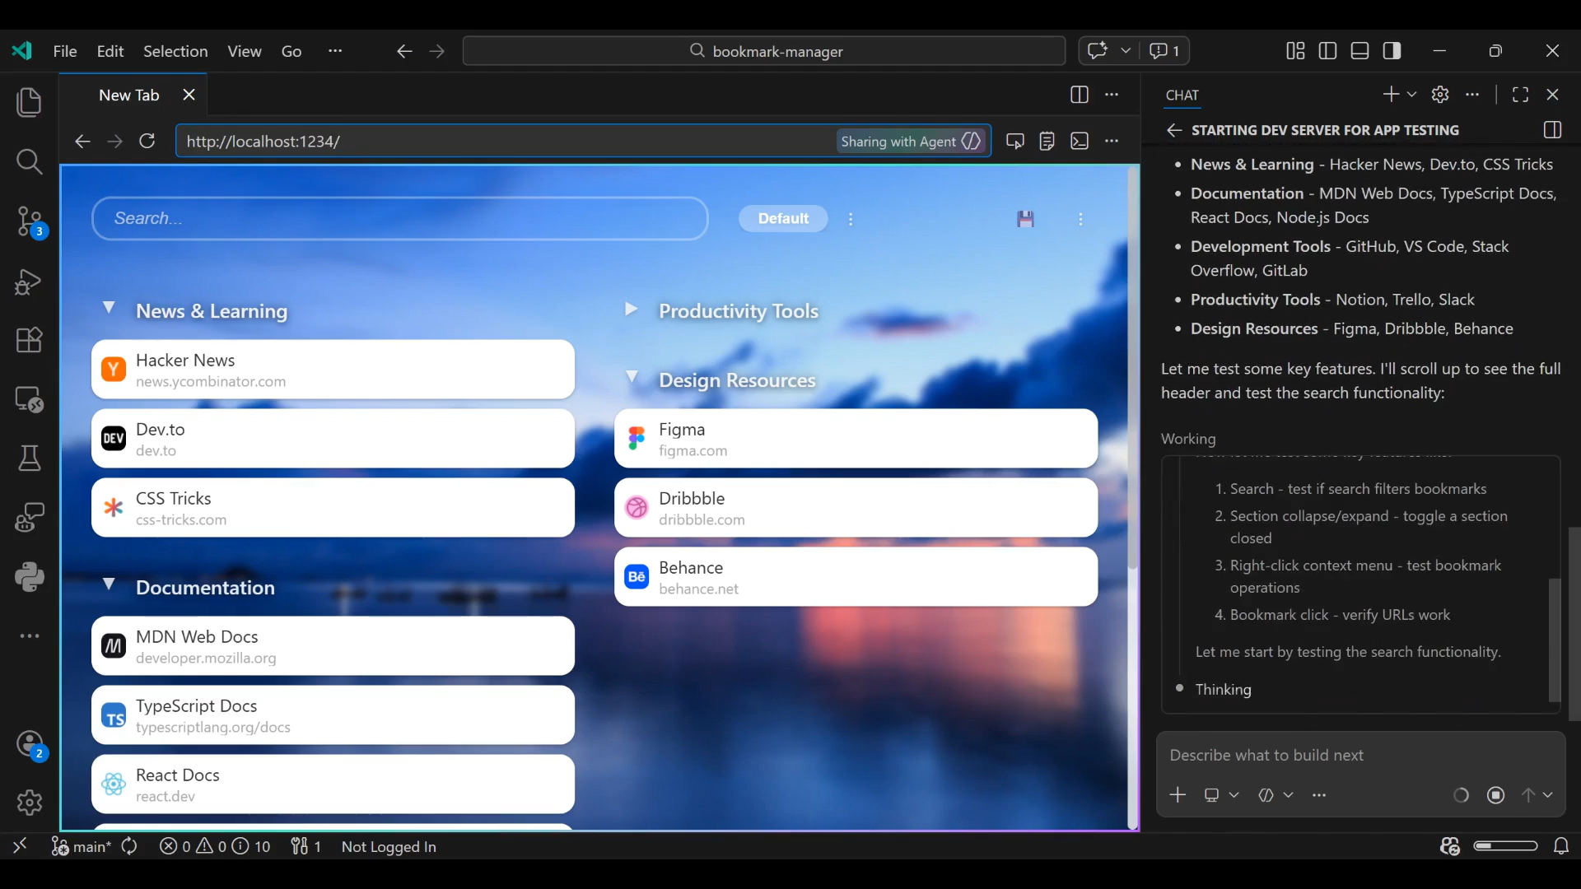
Task: Click the bookmark Search field
Action: pos(399,219)
